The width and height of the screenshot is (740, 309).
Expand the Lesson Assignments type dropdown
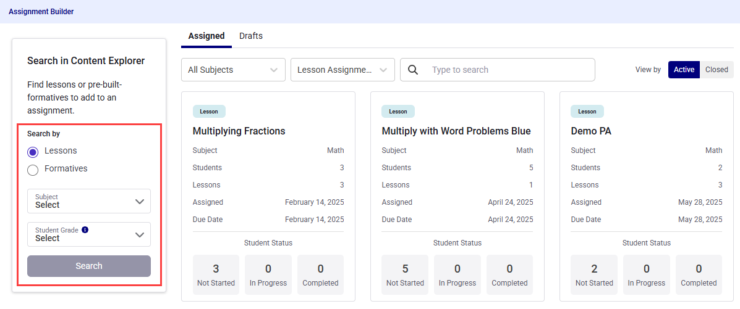[x=342, y=70]
